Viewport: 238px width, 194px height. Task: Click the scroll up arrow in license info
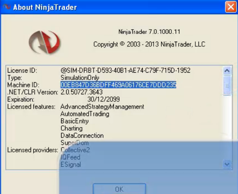[x=227, y=70]
